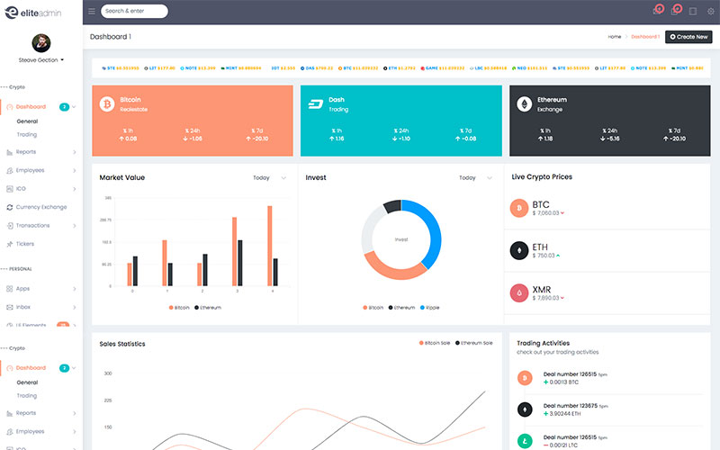
Task: Focus the Search & enter field
Action: [x=134, y=11]
